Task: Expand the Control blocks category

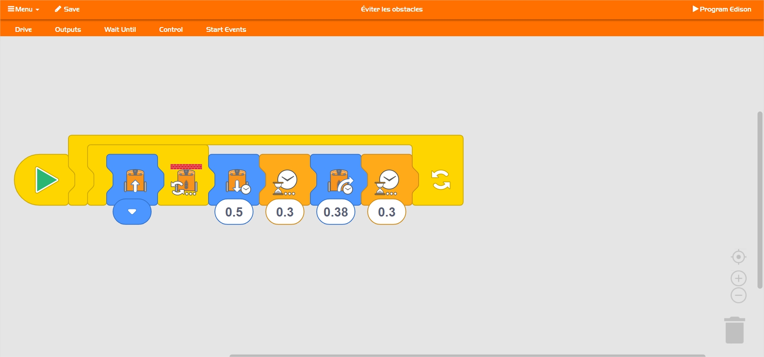Action: pos(171,29)
